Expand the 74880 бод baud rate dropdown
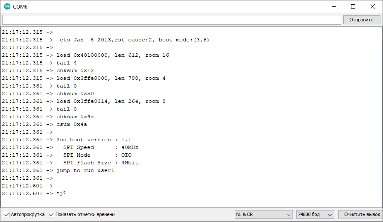The height and width of the screenshot is (222, 383). pos(315,214)
